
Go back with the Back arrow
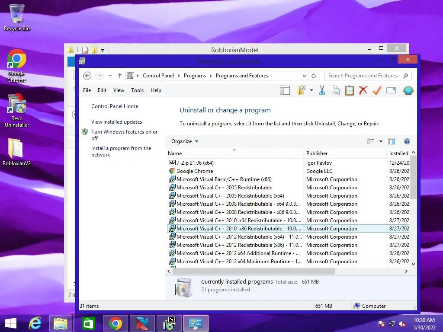pos(87,76)
